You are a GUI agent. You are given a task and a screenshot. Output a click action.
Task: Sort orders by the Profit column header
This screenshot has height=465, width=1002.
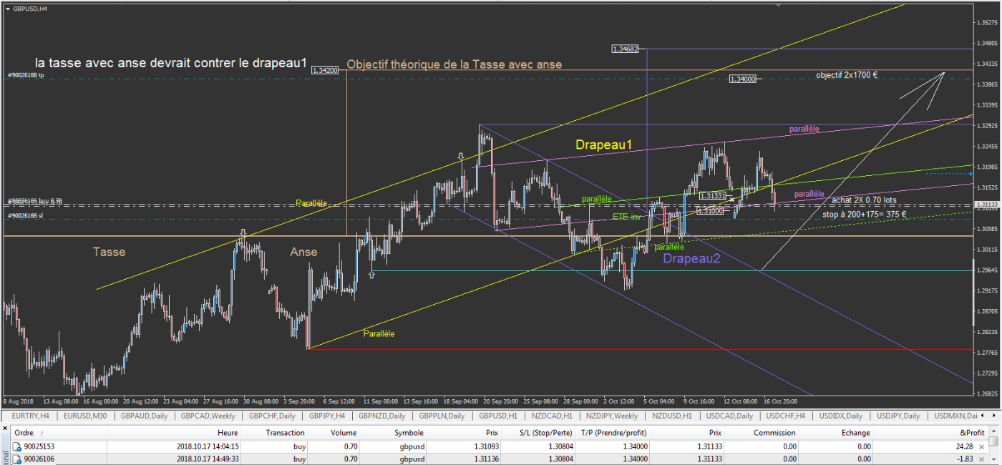pyautogui.click(x=930, y=433)
